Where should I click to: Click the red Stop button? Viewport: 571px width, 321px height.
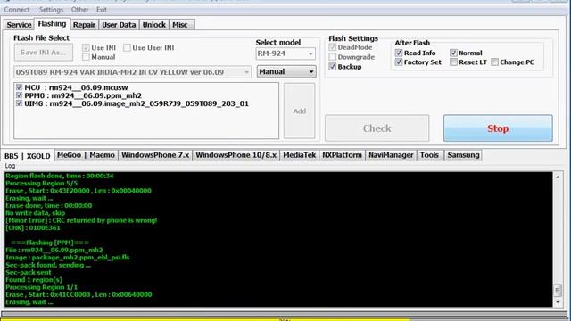[x=498, y=128]
